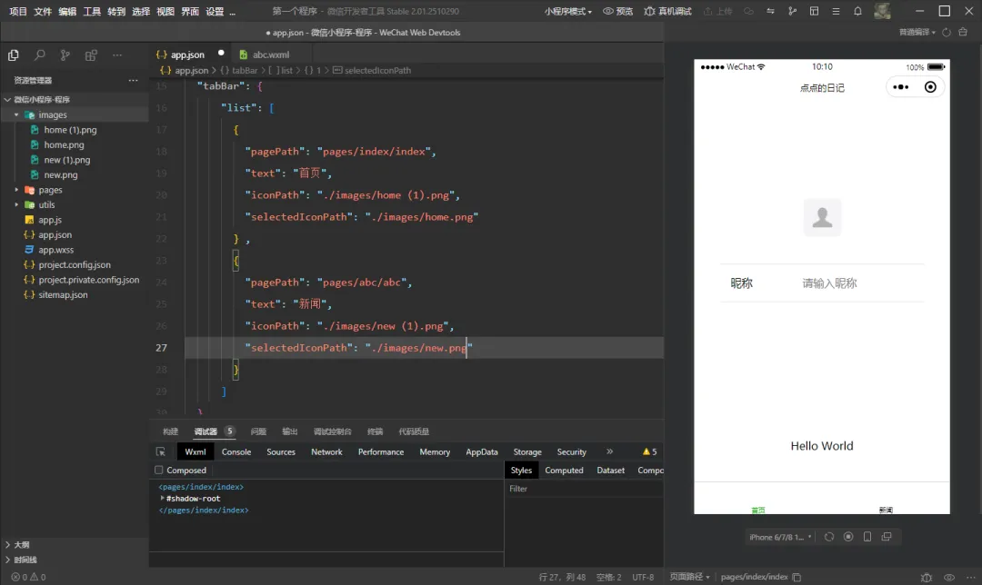The image size is (982, 585).
Task: Open the source control icon in sidebar
Action: pyautogui.click(x=65, y=55)
